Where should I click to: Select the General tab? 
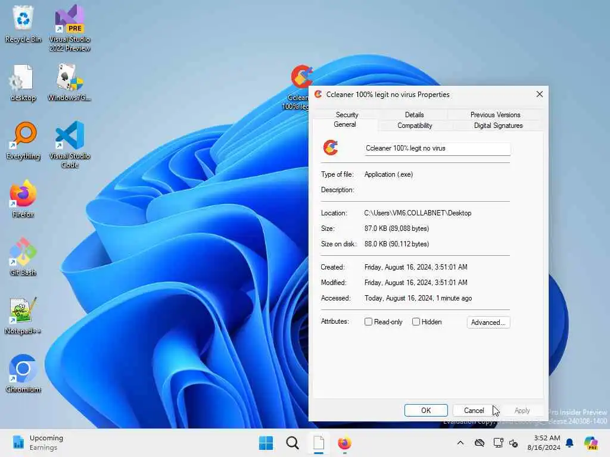click(x=345, y=124)
